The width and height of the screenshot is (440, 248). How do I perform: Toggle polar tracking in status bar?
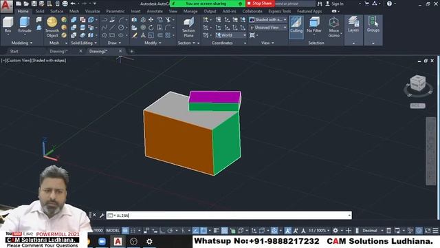point(170,231)
